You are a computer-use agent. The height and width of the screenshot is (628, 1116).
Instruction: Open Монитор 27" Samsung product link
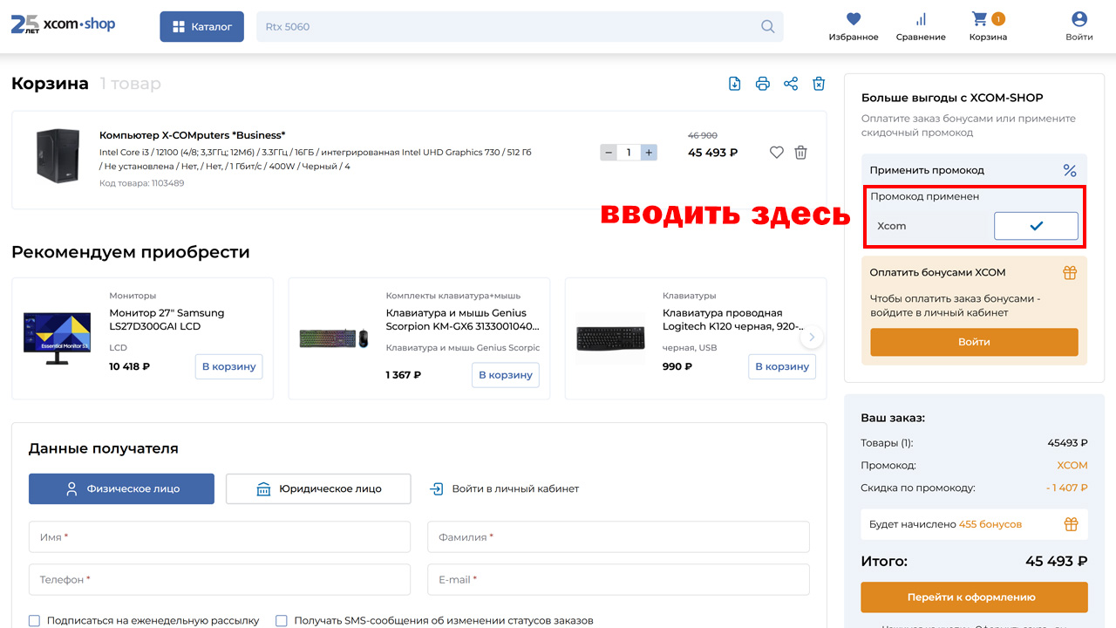(x=167, y=319)
